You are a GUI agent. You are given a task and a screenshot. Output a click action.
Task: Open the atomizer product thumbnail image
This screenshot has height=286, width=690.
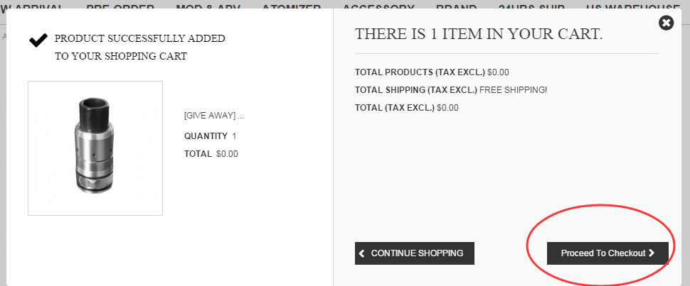tap(95, 148)
